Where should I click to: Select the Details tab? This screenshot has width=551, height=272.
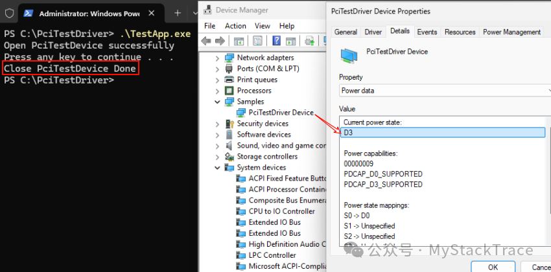(400, 31)
